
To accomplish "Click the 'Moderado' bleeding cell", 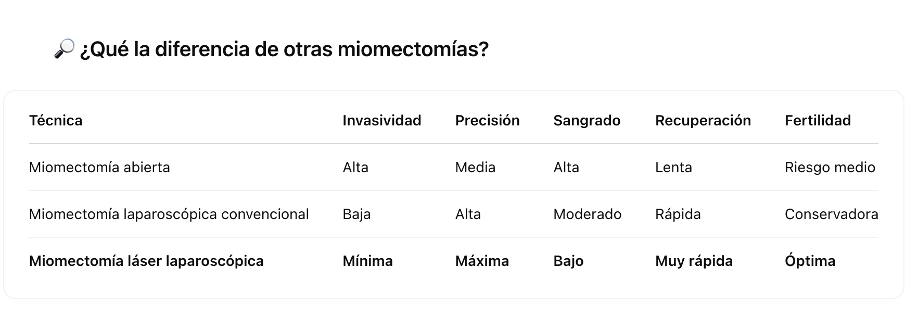I will 587,214.
